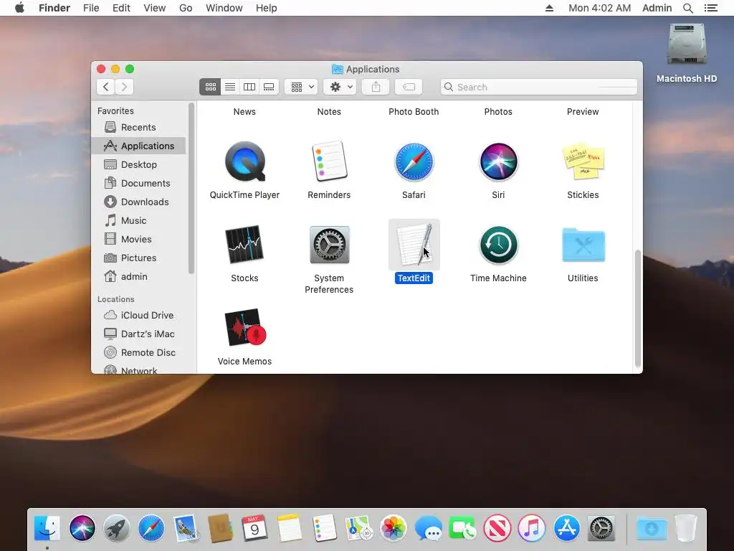Switch to icon view in toolbar
Viewport: 734px width, 551px height.
pyautogui.click(x=210, y=87)
